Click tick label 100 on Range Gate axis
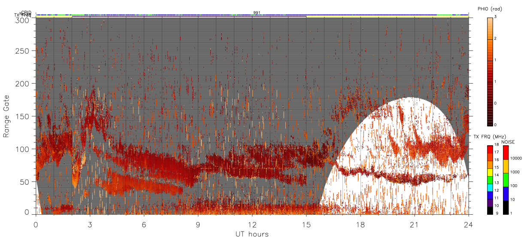The height and width of the screenshot is (243, 527). [x=22, y=149]
